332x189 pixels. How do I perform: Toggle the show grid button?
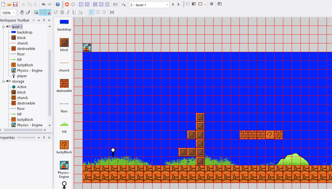coord(42,13)
